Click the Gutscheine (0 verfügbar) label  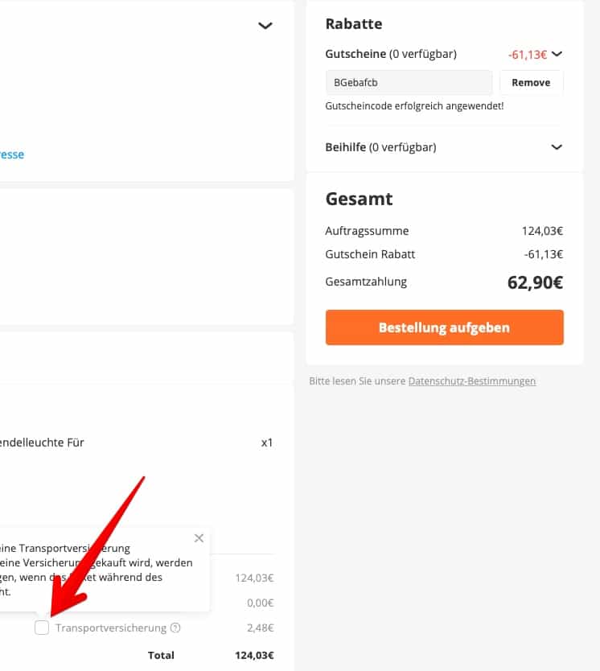[391, 54]
